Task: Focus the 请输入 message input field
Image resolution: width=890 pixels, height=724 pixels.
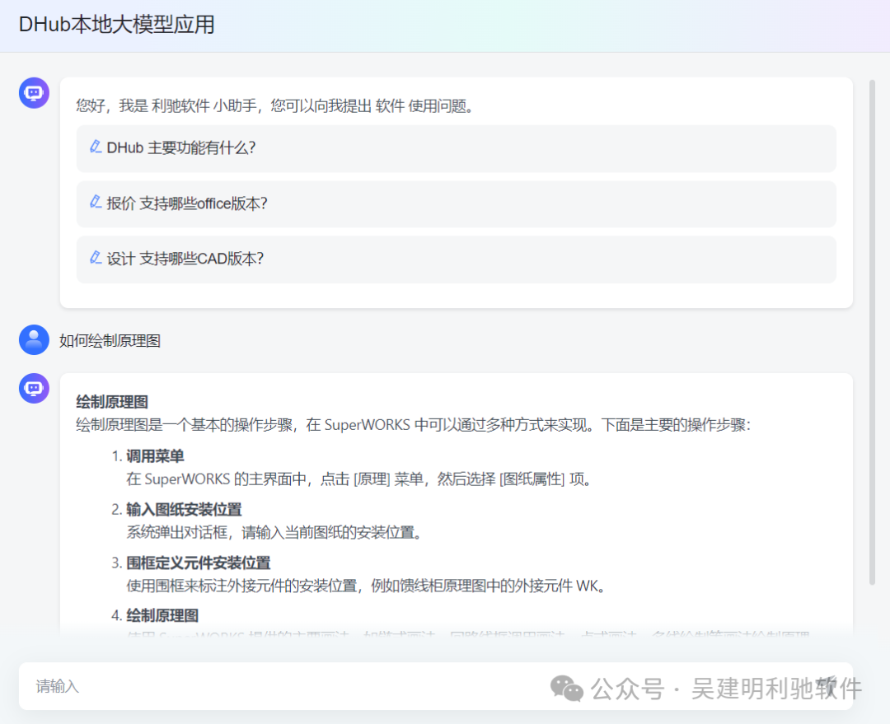Action: click(436, 686)
